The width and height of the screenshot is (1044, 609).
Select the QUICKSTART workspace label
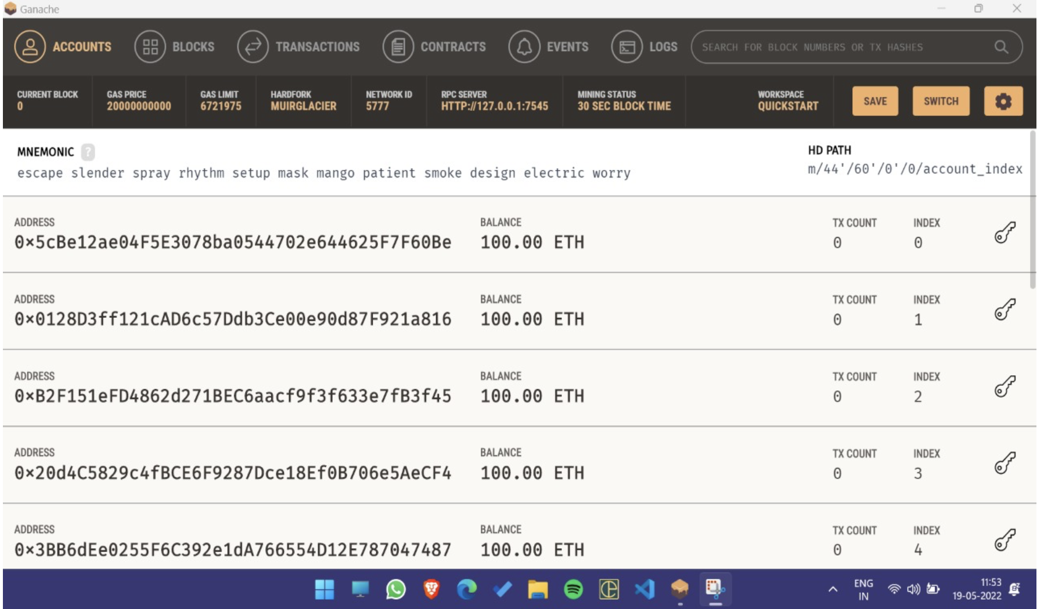tap(787, 106)
